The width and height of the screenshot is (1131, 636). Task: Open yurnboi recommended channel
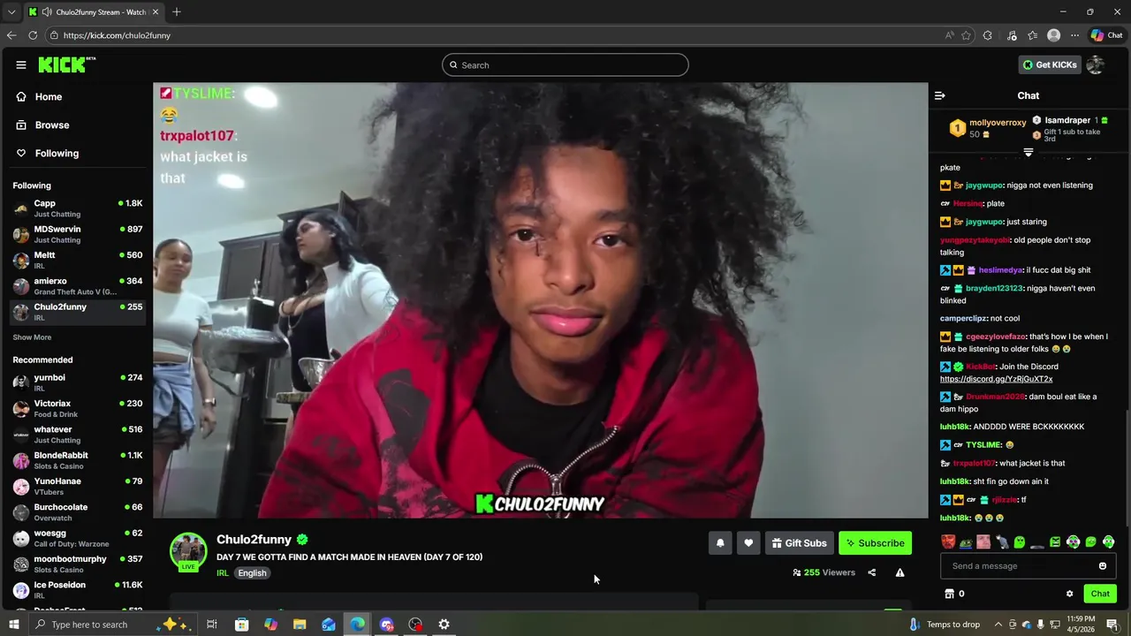coord(78,382)
